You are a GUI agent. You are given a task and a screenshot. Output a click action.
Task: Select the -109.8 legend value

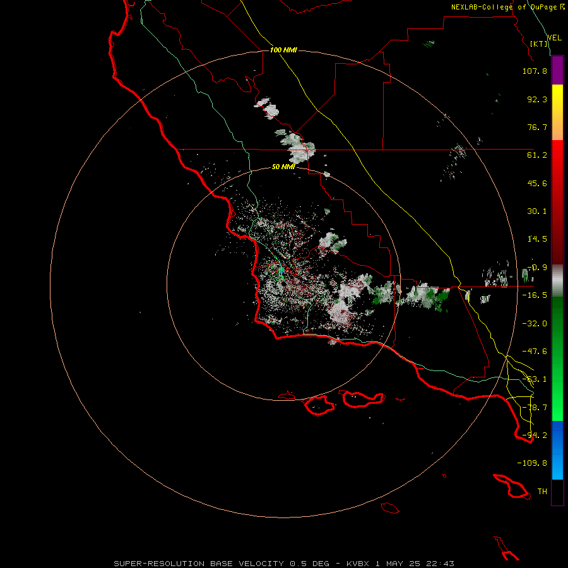532,463
